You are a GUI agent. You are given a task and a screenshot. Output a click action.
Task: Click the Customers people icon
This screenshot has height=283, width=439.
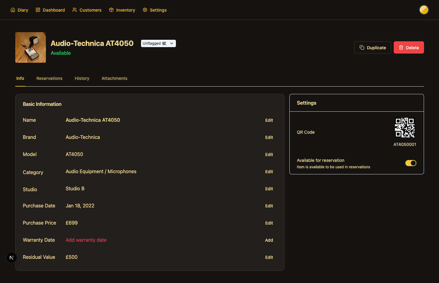pyautogui.click(x=75, y=10)
